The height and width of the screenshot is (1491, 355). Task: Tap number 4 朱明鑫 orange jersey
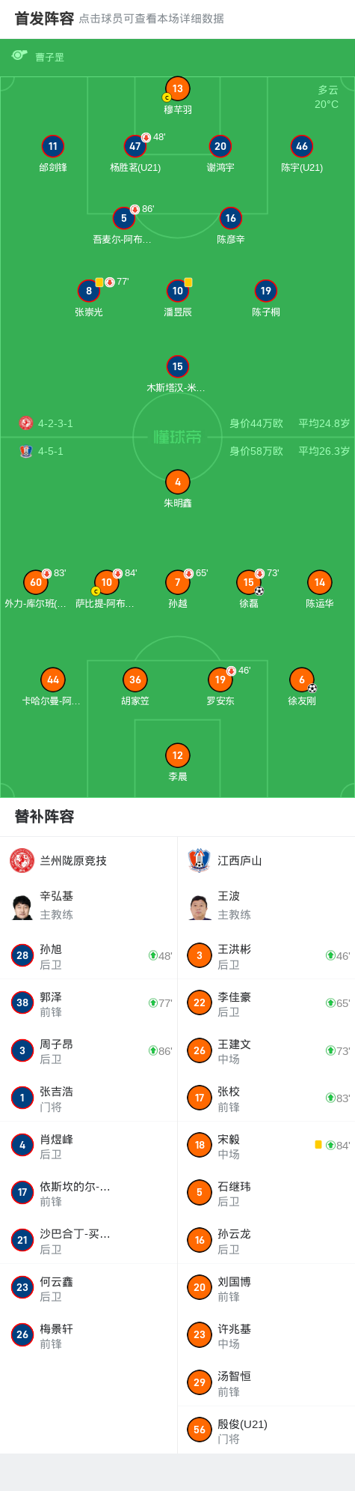point(177,482)
